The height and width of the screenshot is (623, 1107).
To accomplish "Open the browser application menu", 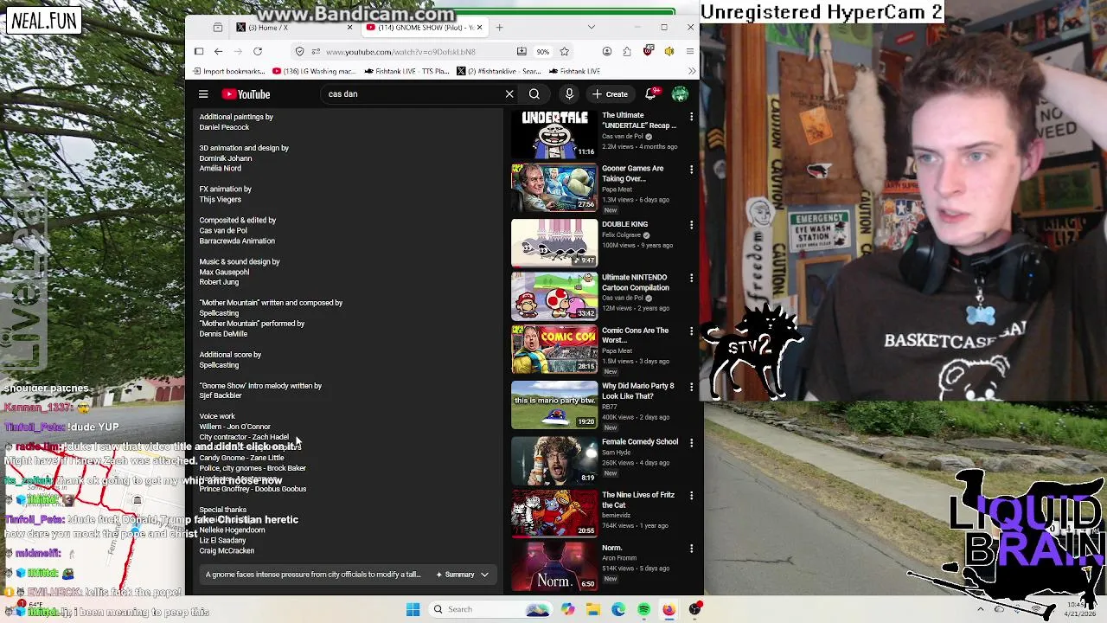I will tap(689, 52).
